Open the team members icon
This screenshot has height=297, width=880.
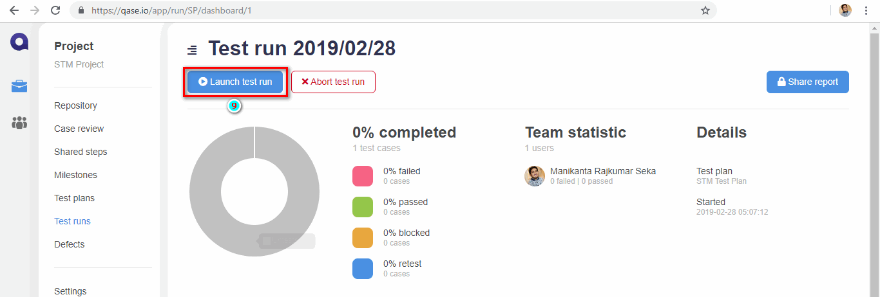pos(19,123)
